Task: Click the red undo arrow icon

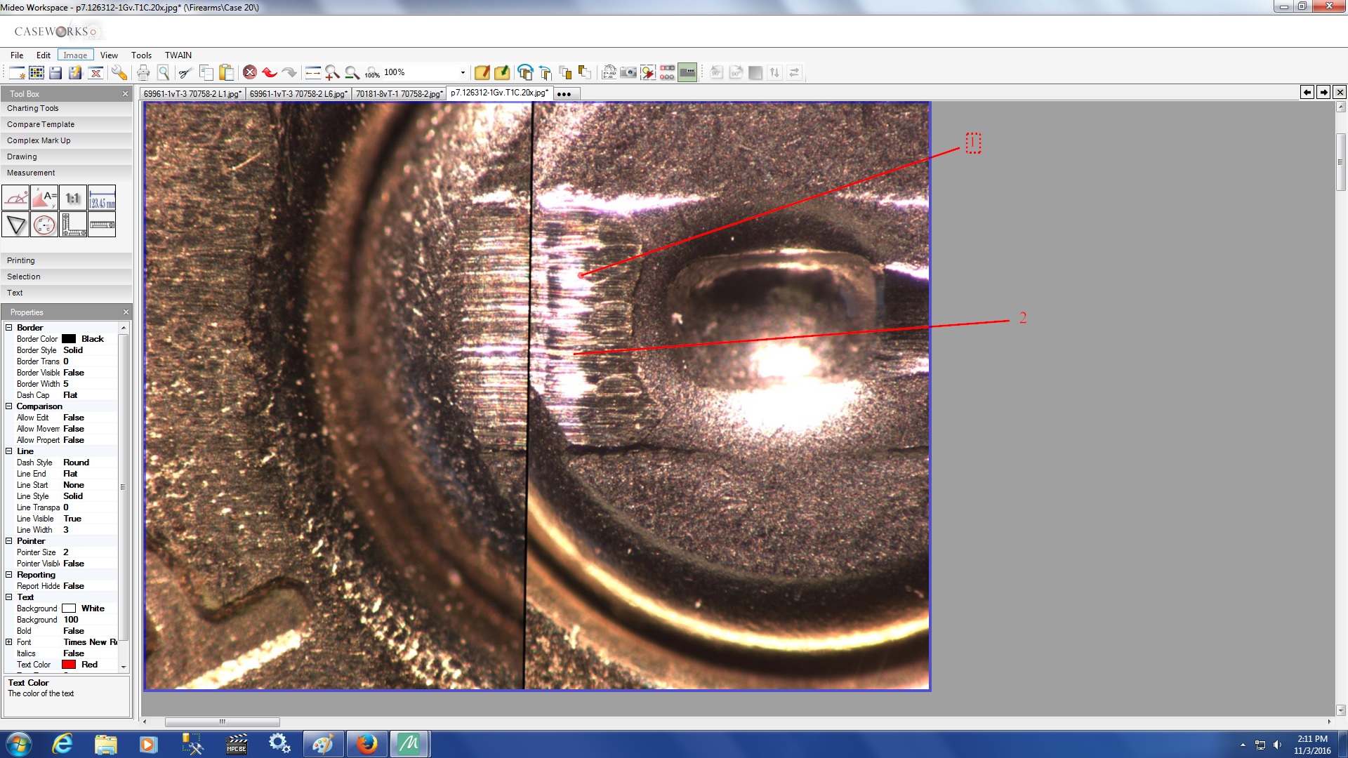Action: coord(270,72)
